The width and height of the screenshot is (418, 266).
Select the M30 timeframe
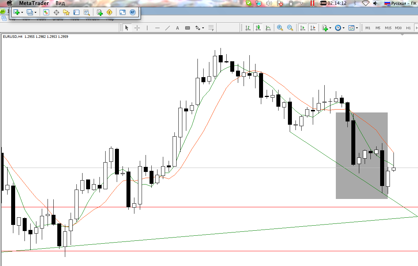(x=398, y=28)
